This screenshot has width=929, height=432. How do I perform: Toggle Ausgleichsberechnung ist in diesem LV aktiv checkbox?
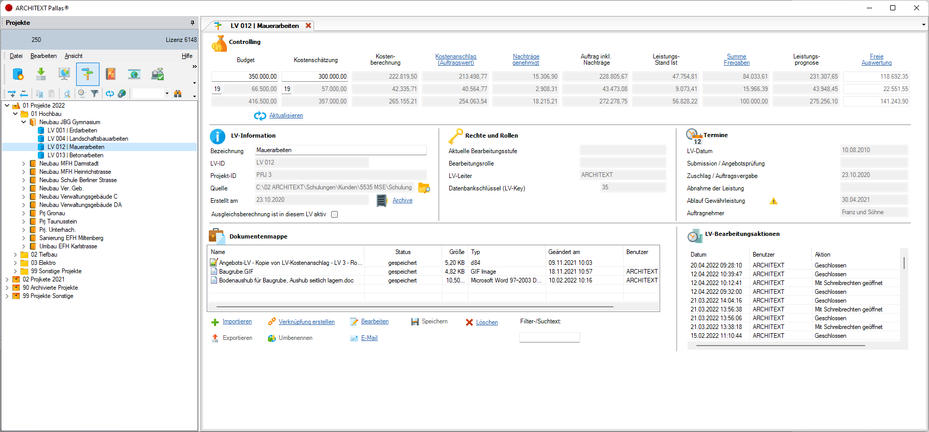click(x=335, y=214)
